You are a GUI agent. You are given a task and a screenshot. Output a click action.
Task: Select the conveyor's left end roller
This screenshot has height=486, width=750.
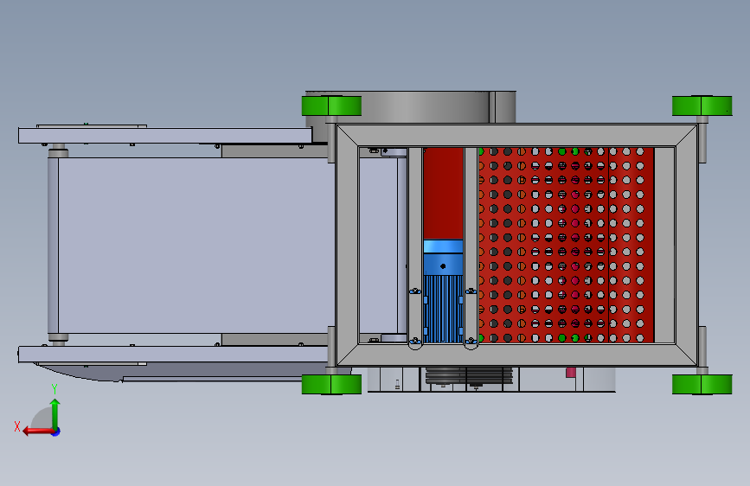pyautogui.click(x=53, y=245)
